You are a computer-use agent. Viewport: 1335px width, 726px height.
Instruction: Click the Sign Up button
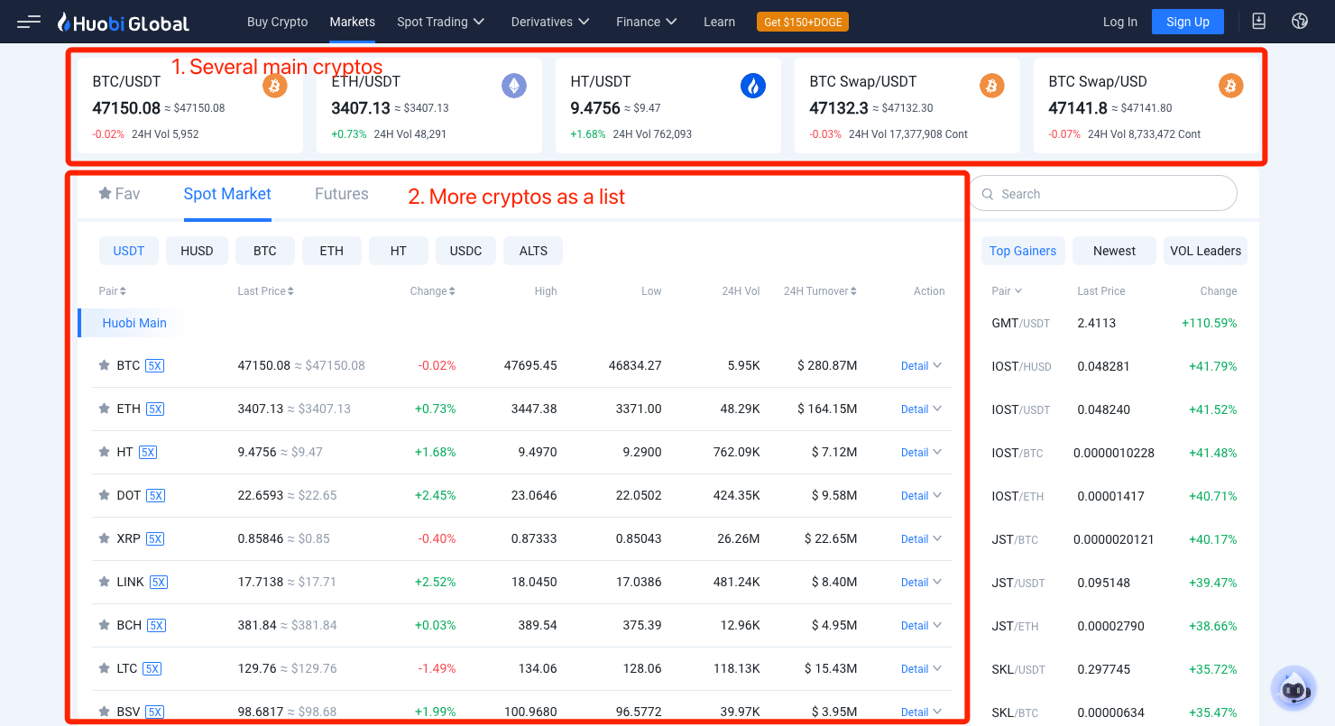click(1187, 22)
